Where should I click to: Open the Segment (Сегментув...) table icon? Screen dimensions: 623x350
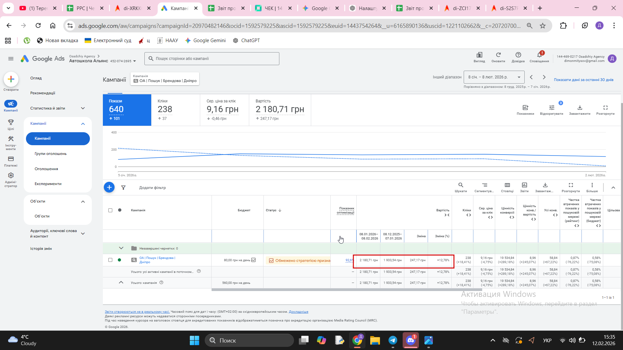[484, 185]
